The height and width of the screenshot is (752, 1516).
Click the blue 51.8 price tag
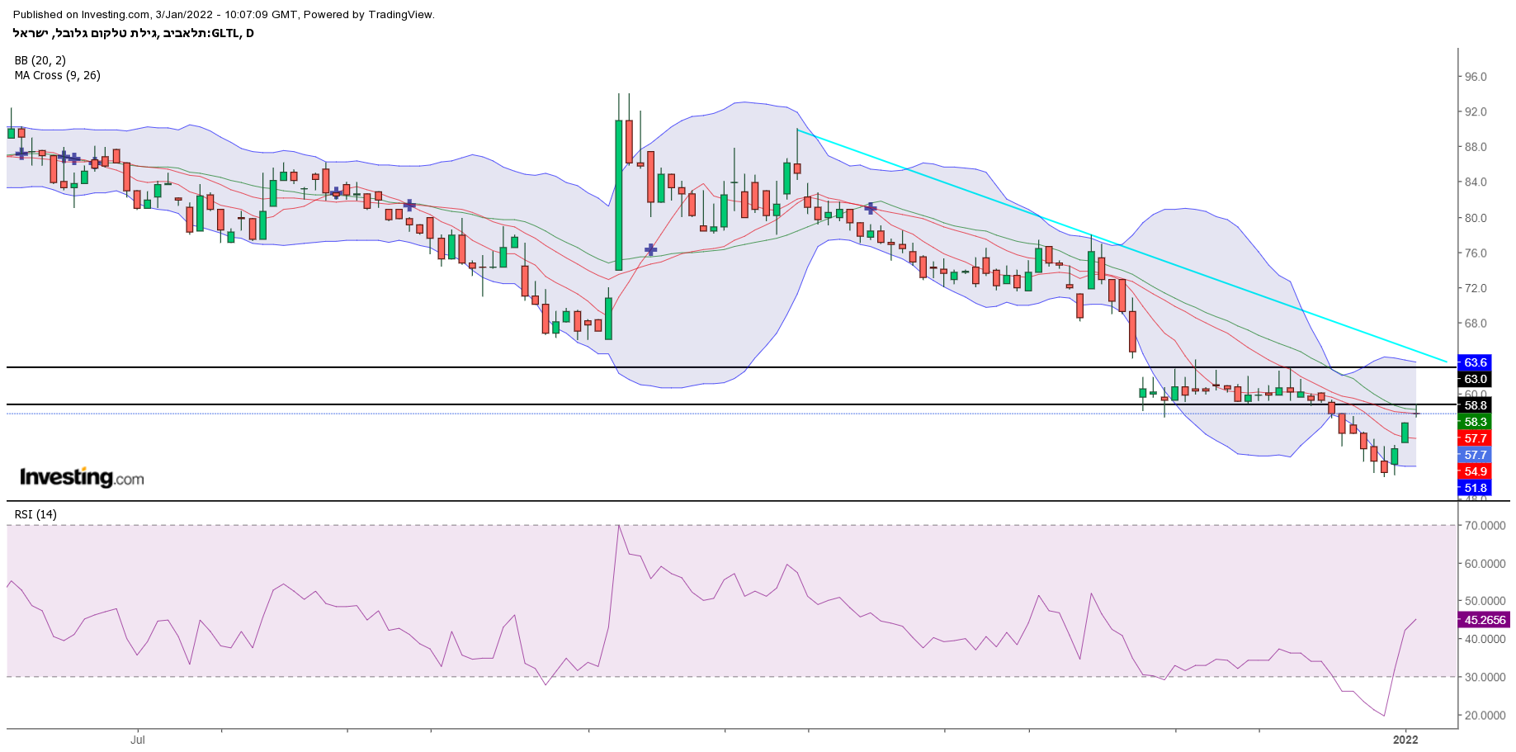(1475, 488)
